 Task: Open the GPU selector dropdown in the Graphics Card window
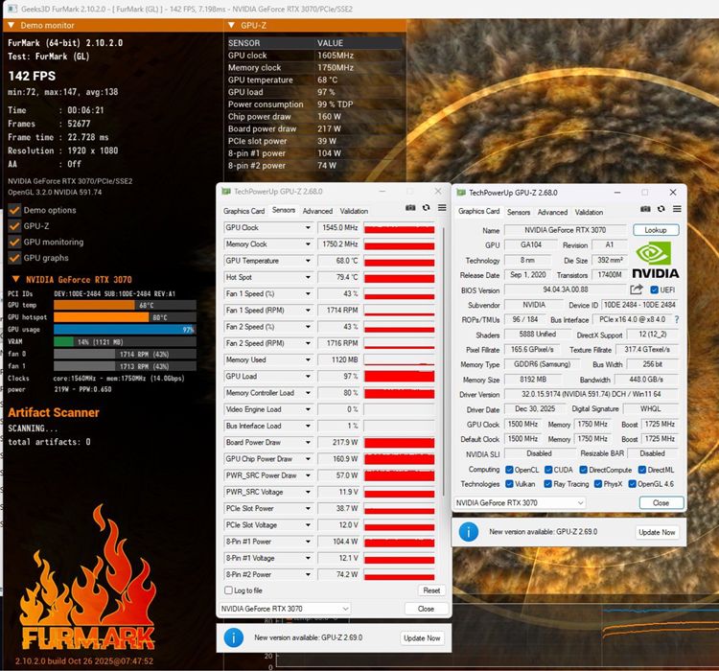pyautogui.click(x=520, y=502)
